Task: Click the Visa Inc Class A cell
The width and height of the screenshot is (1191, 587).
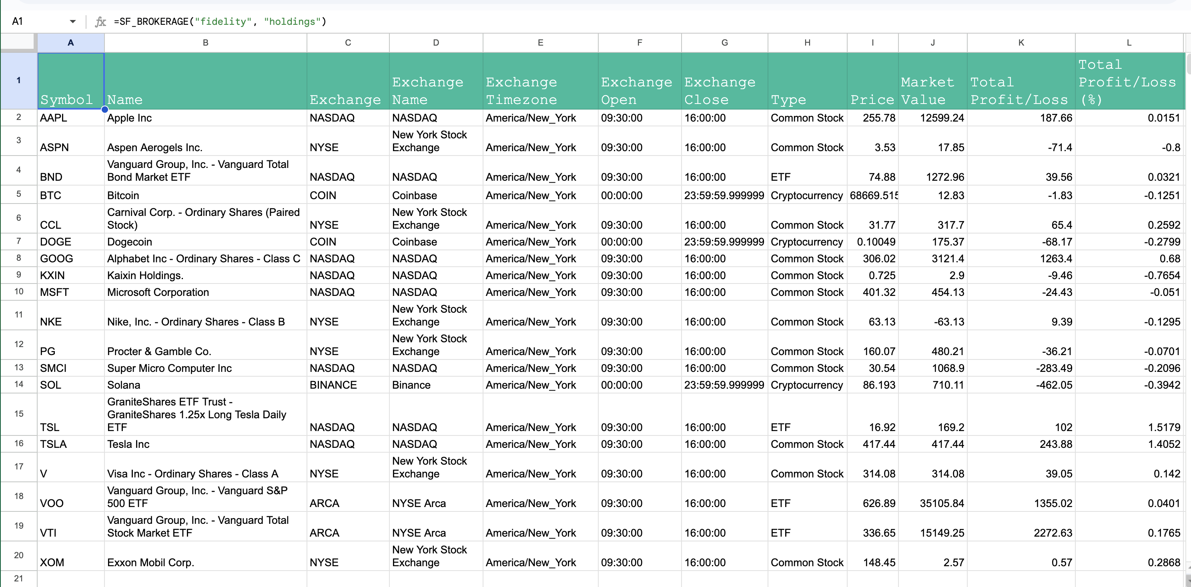Action: 205,467
